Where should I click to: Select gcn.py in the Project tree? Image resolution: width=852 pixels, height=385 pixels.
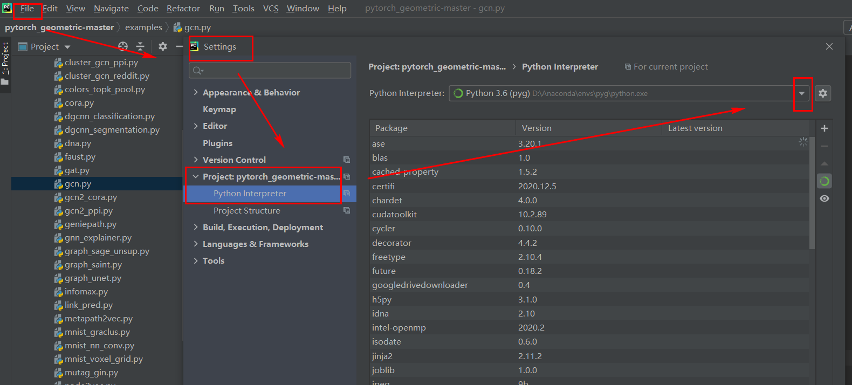click(78, 184)
